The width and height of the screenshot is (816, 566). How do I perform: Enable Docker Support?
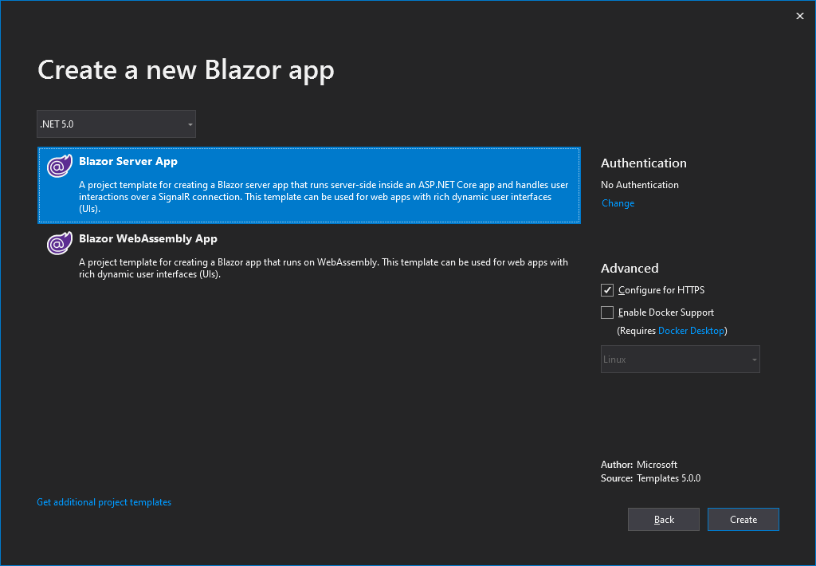(x=606, y=312)
